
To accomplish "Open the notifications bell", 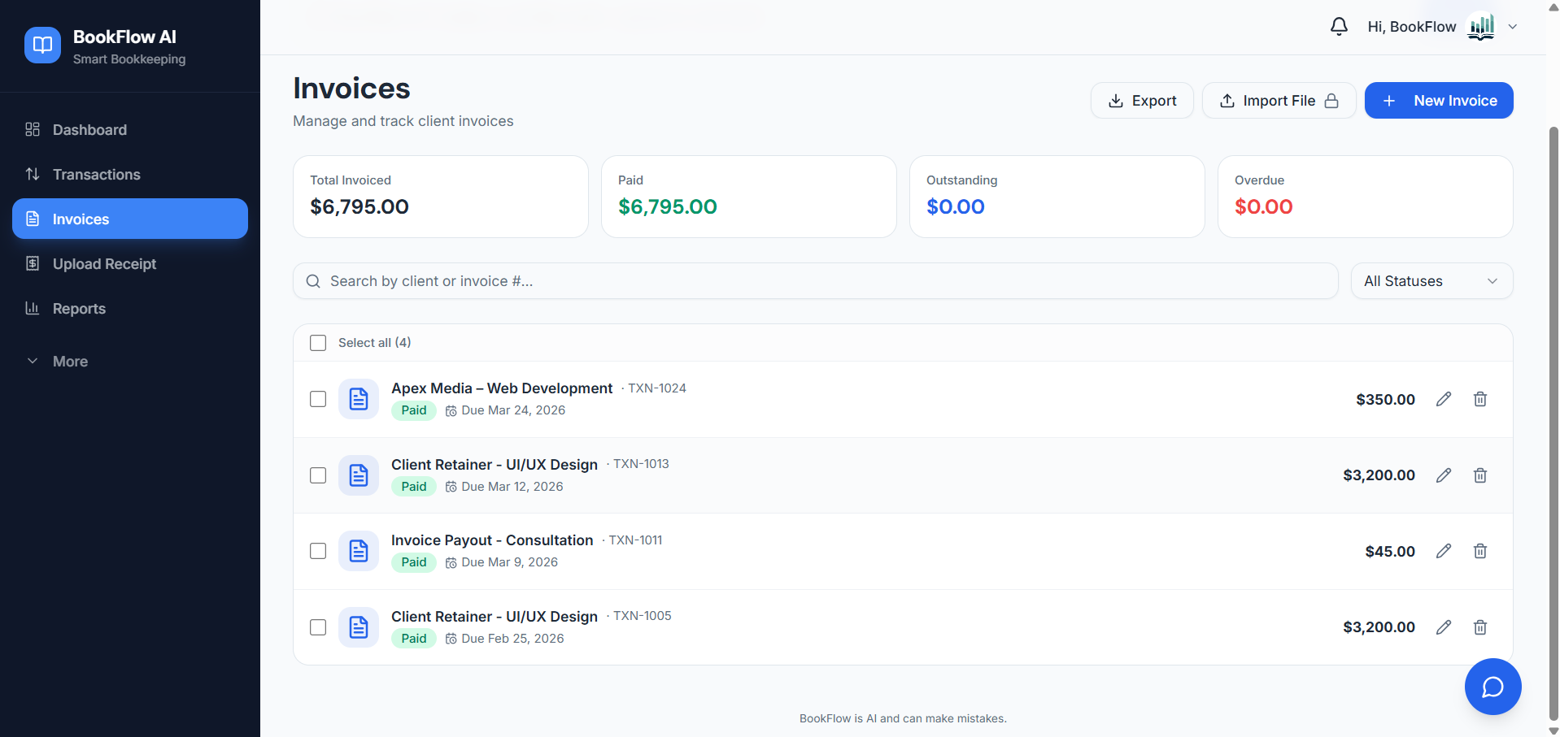I will pyautogui.click(x=1339, y=27).
